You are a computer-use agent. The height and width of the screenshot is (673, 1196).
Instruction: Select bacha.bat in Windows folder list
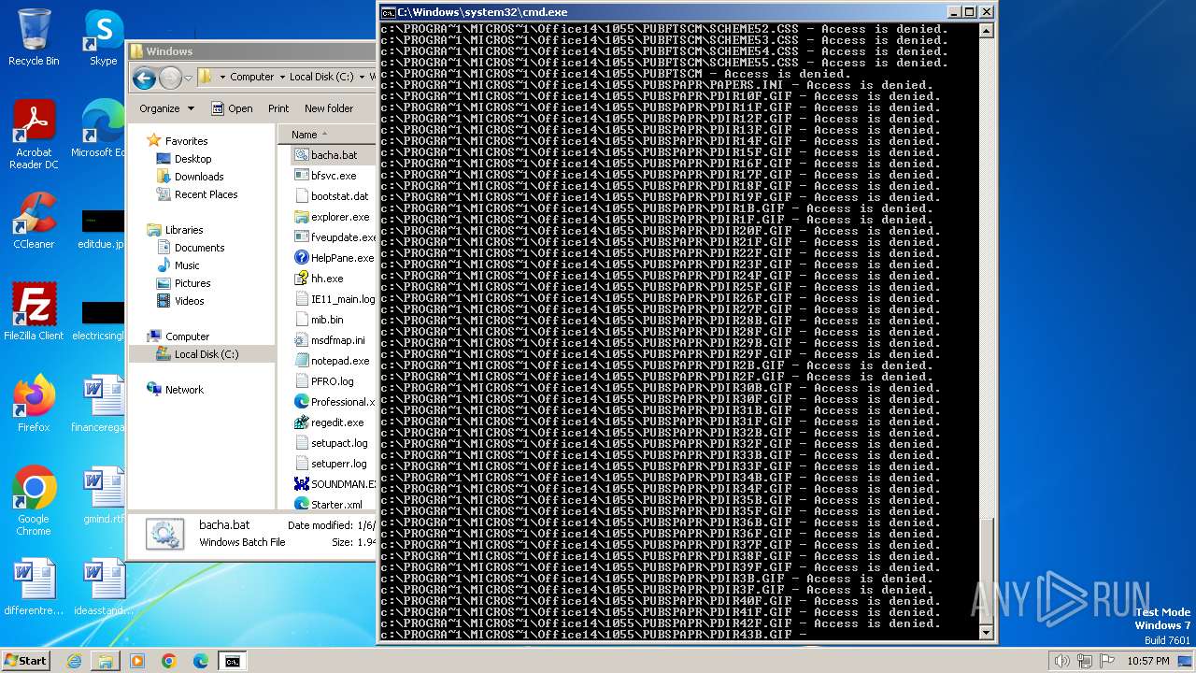coord(334,155)
